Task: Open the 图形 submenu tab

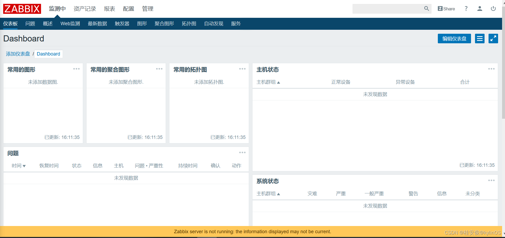Action: point(142,24)
